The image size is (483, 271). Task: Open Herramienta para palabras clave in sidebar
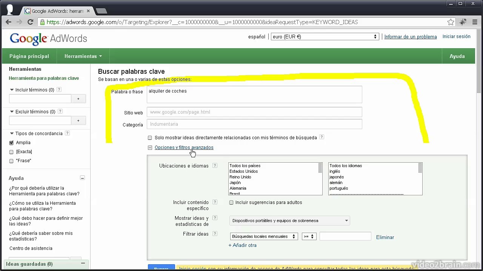click(44, 78)
